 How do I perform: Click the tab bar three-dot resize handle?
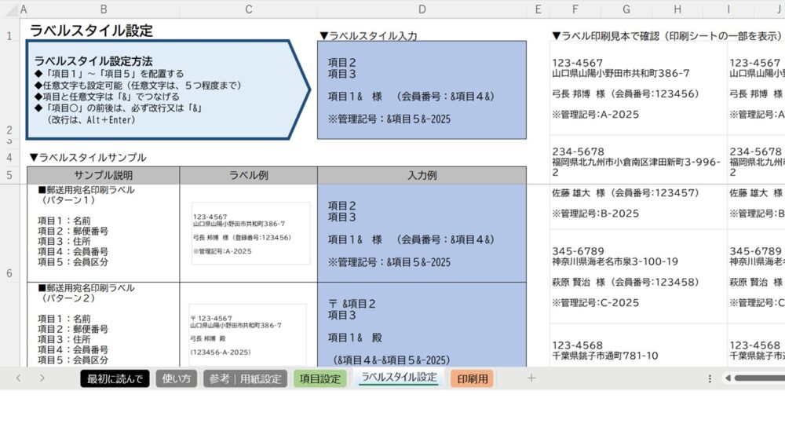[x=710, y=378]
